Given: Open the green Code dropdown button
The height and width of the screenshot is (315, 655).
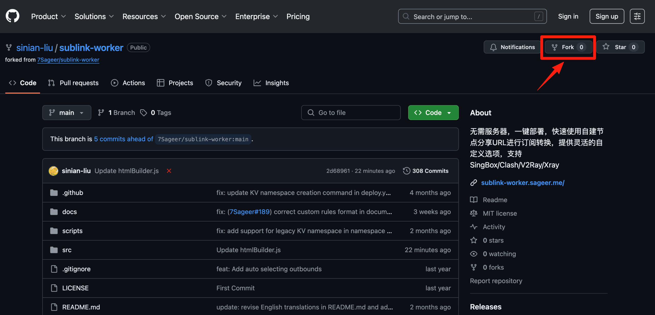Looking at the screenshot, I should [x=433, y=113].
